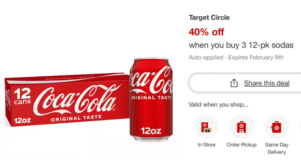Image resolution: width=301 pixels, height=160 pixels.
Task: Click "ORIGINAL TASTE" text on the can
Action: pyautogui.click(x=151, y=98)
